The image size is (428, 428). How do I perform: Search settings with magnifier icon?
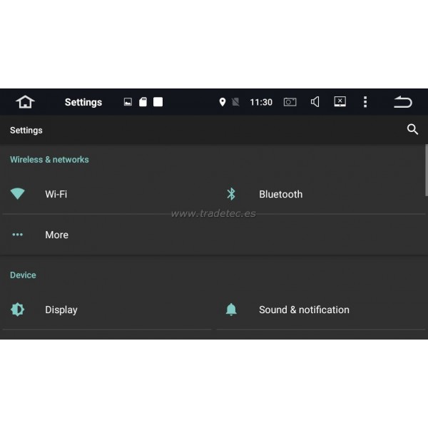click(412, 130)
